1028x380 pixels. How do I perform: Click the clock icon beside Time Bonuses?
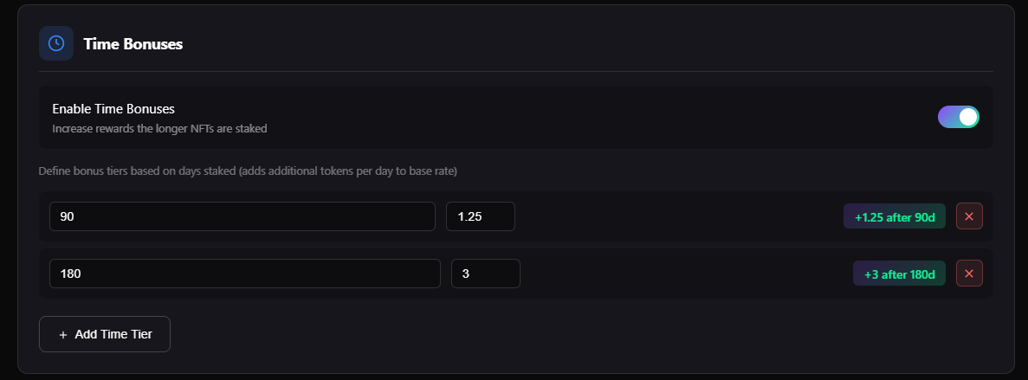tap(56, 43)
